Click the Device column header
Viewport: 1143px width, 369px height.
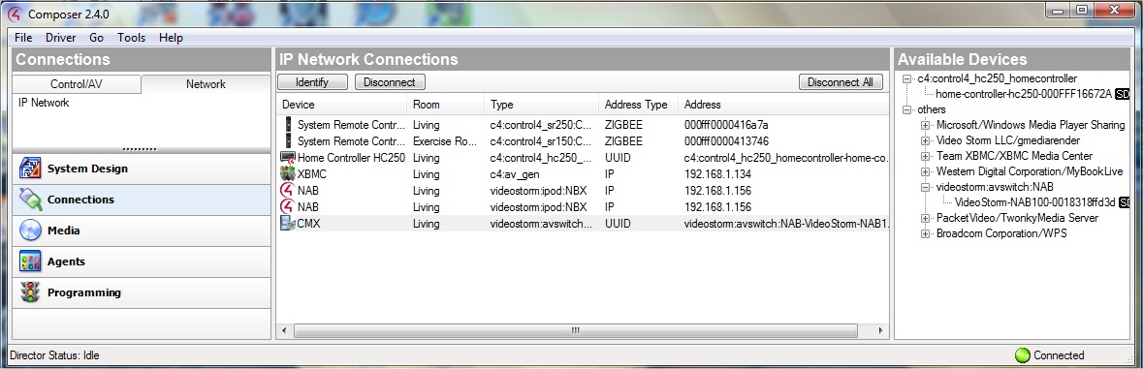click(341, 104)
